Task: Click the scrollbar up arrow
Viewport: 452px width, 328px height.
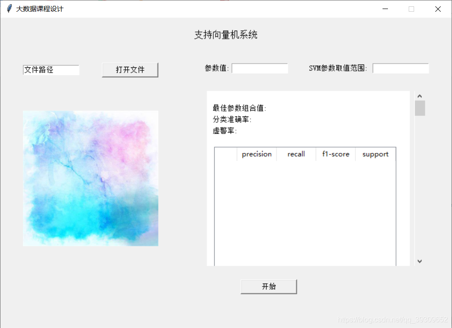Action: (420, 95)
